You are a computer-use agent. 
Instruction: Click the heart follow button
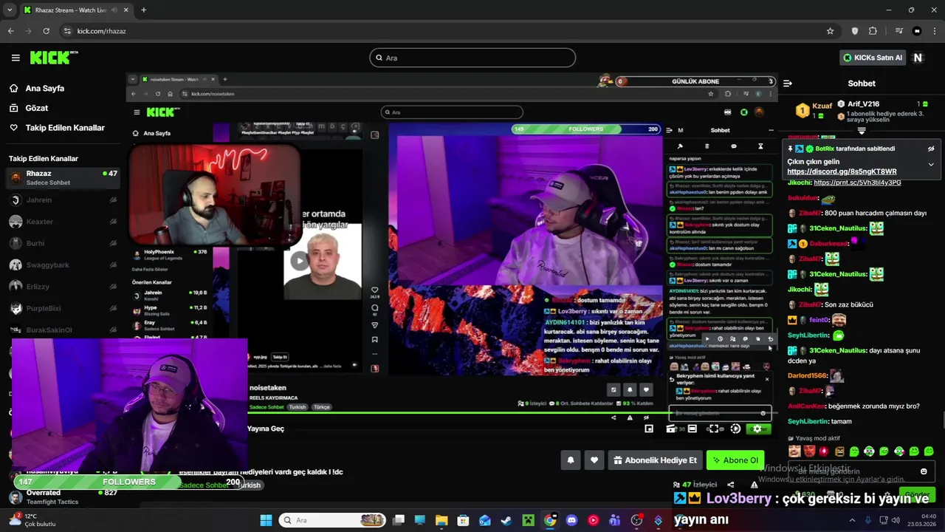point(594,460)
